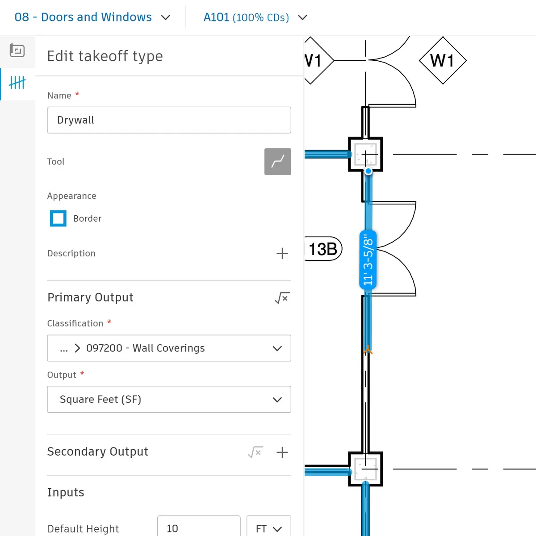Expand the Output Square Feet dropdown
Screen dimensions: 536x536
pyautogui.click(x=169, y=399)
